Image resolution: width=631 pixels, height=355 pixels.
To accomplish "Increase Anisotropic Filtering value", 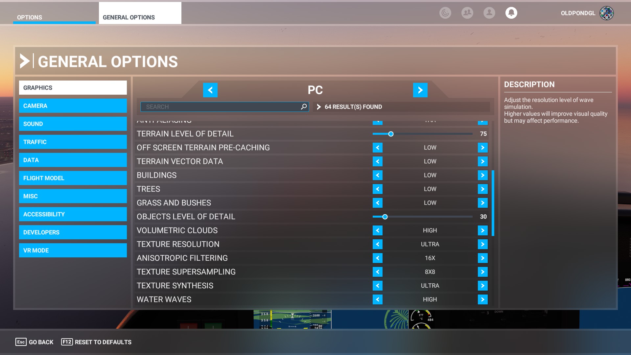I will pos(483,258).
